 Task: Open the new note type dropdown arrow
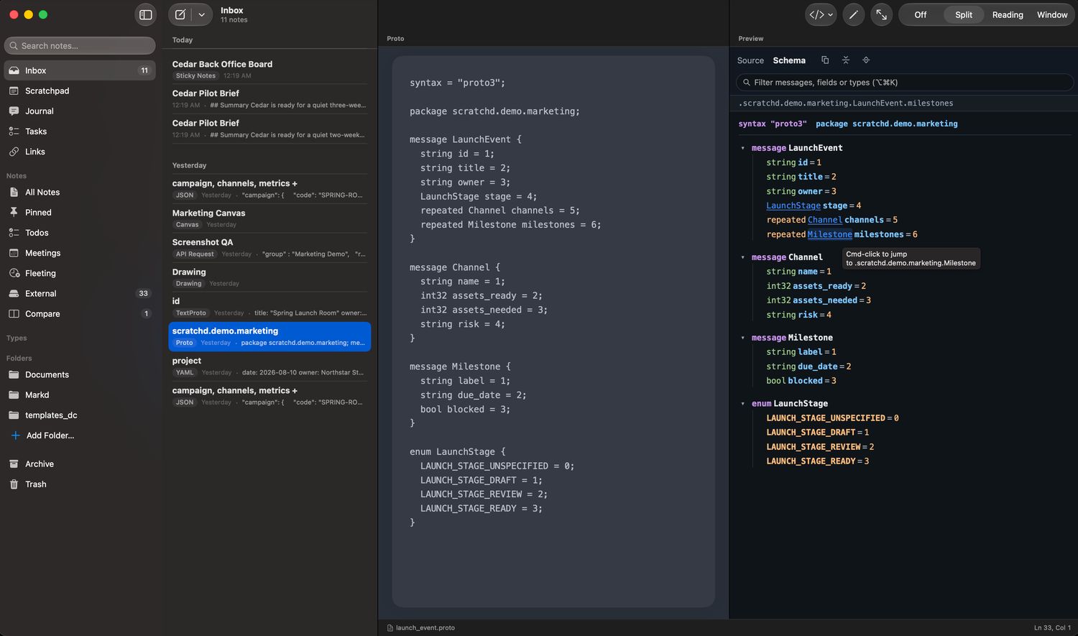[x=202, y=14]
